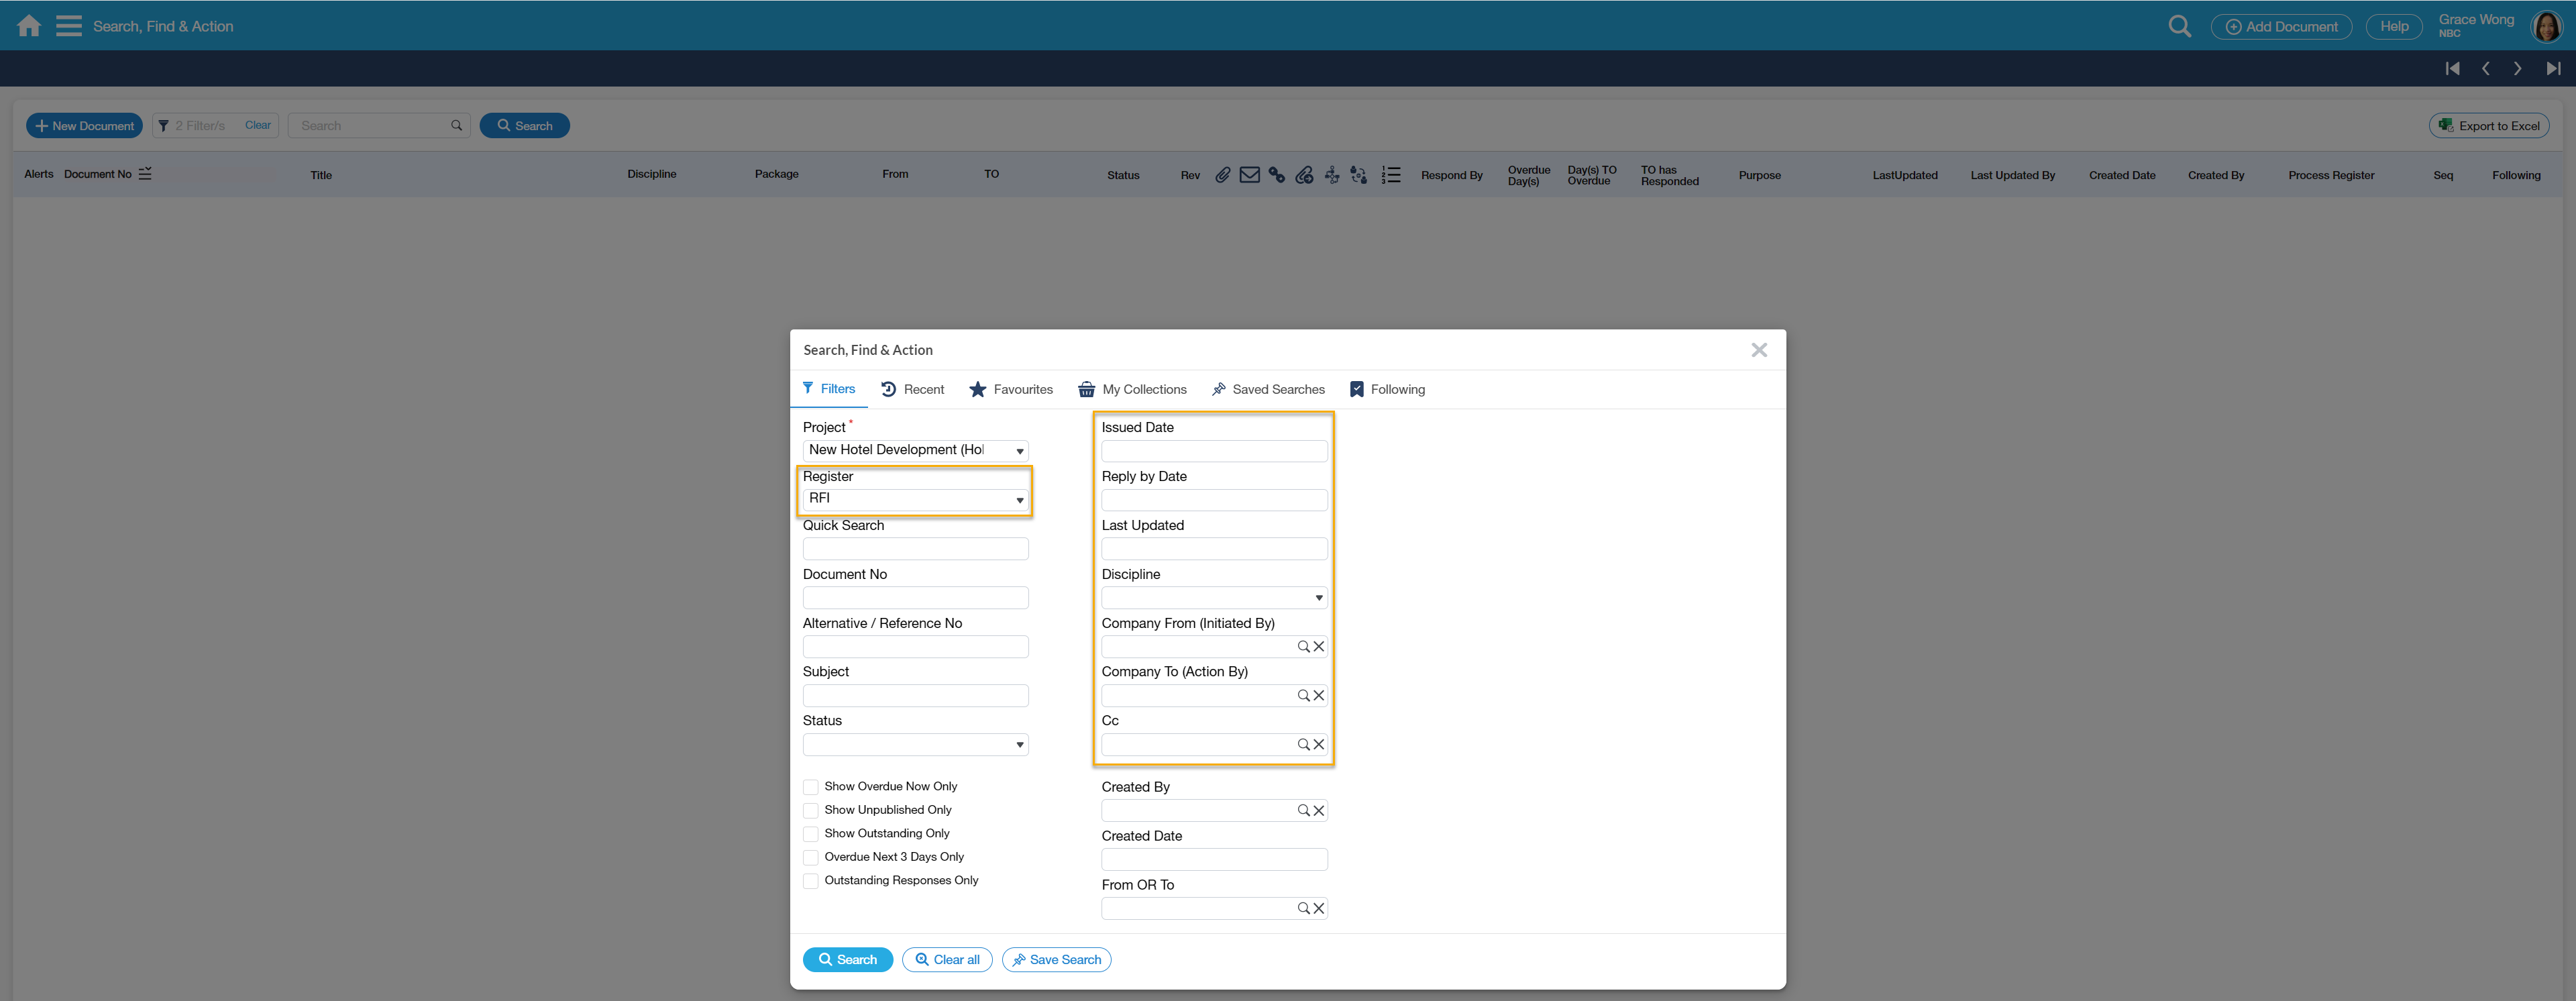The width and height of the screenshot is (2576, 1001).
Task: Click the home icon in header
Action: pos(29,26)
